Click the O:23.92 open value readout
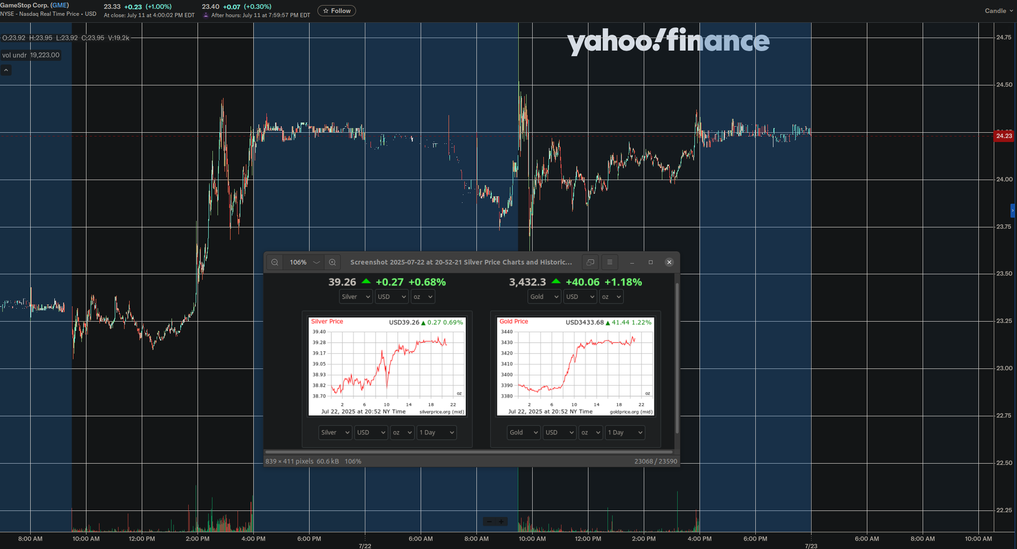The height and width of the screenshot is (549, 1017). 13,38
